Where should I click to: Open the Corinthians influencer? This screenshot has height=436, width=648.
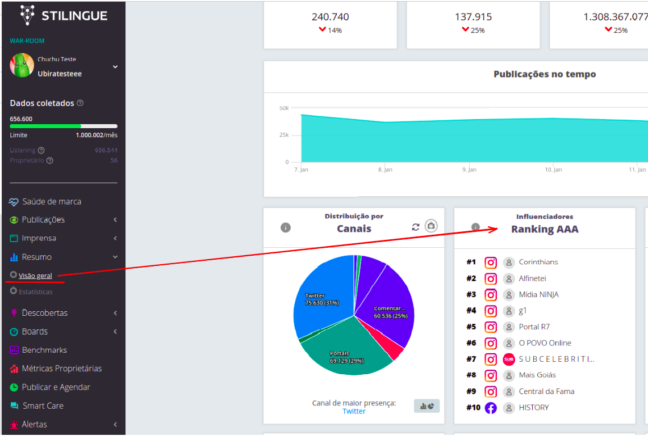(538, 262)
